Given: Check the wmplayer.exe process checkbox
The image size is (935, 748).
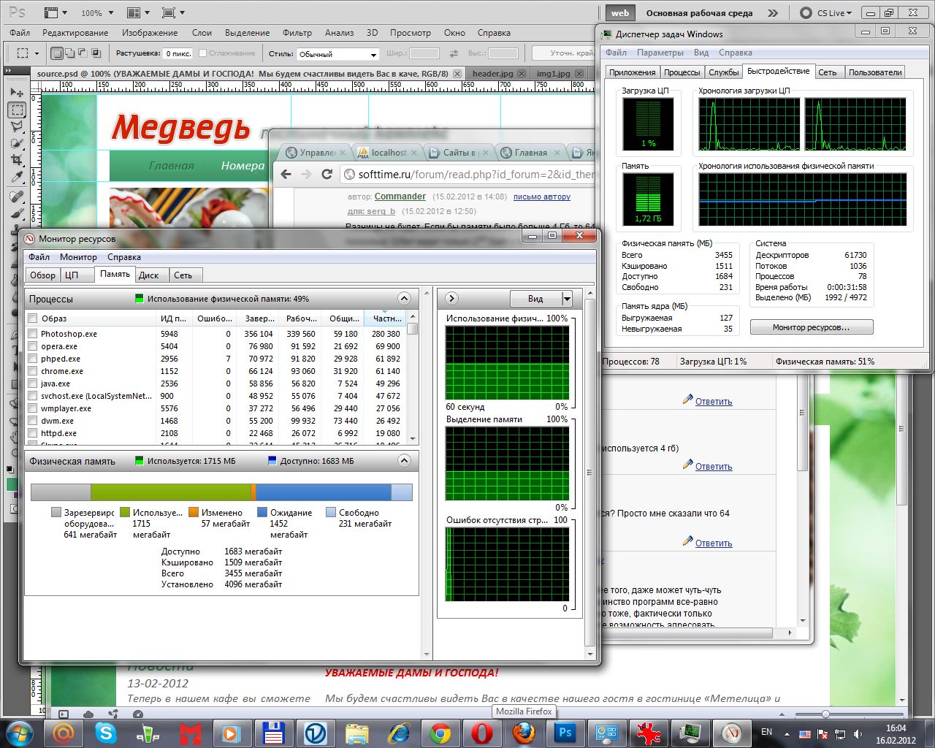Looking at the screenshot, I should coord(32,408).
